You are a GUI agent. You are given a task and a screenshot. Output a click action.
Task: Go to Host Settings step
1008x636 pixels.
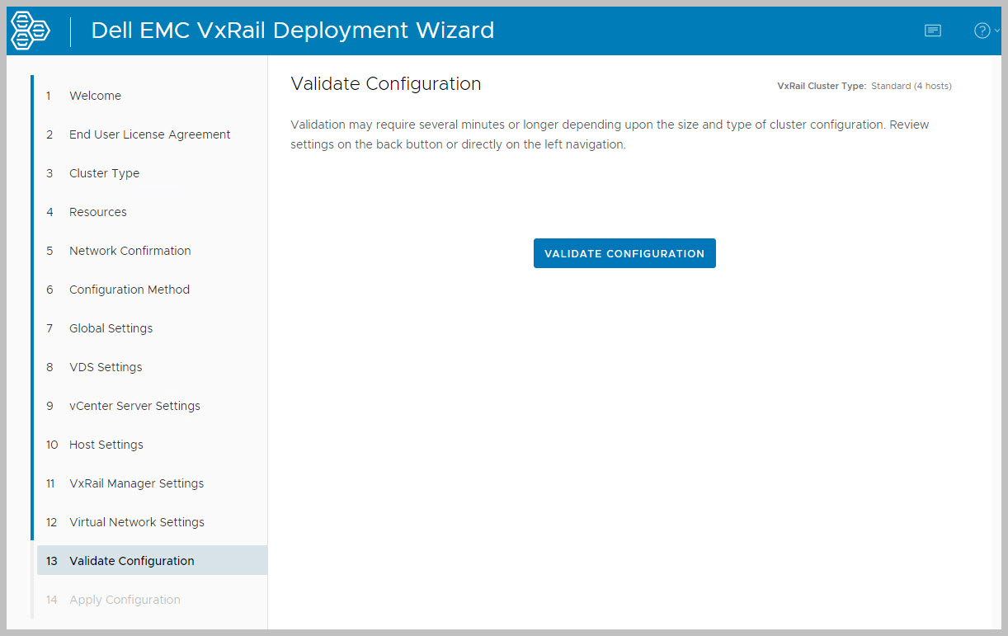(x=106, y=445)
